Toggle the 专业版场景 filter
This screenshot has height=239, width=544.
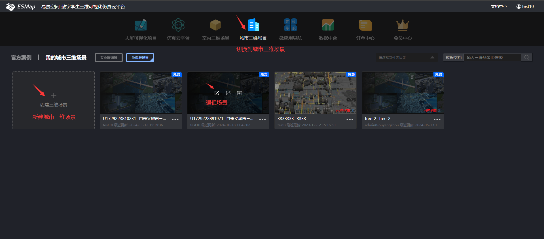(x=109, y=58)
